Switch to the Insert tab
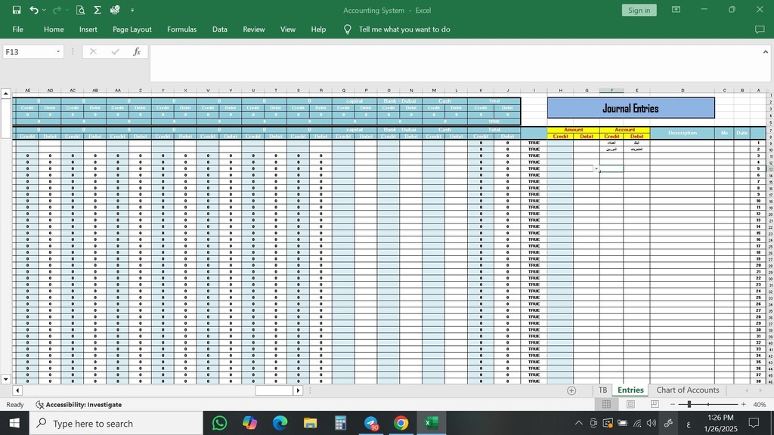 coord(88,29)
